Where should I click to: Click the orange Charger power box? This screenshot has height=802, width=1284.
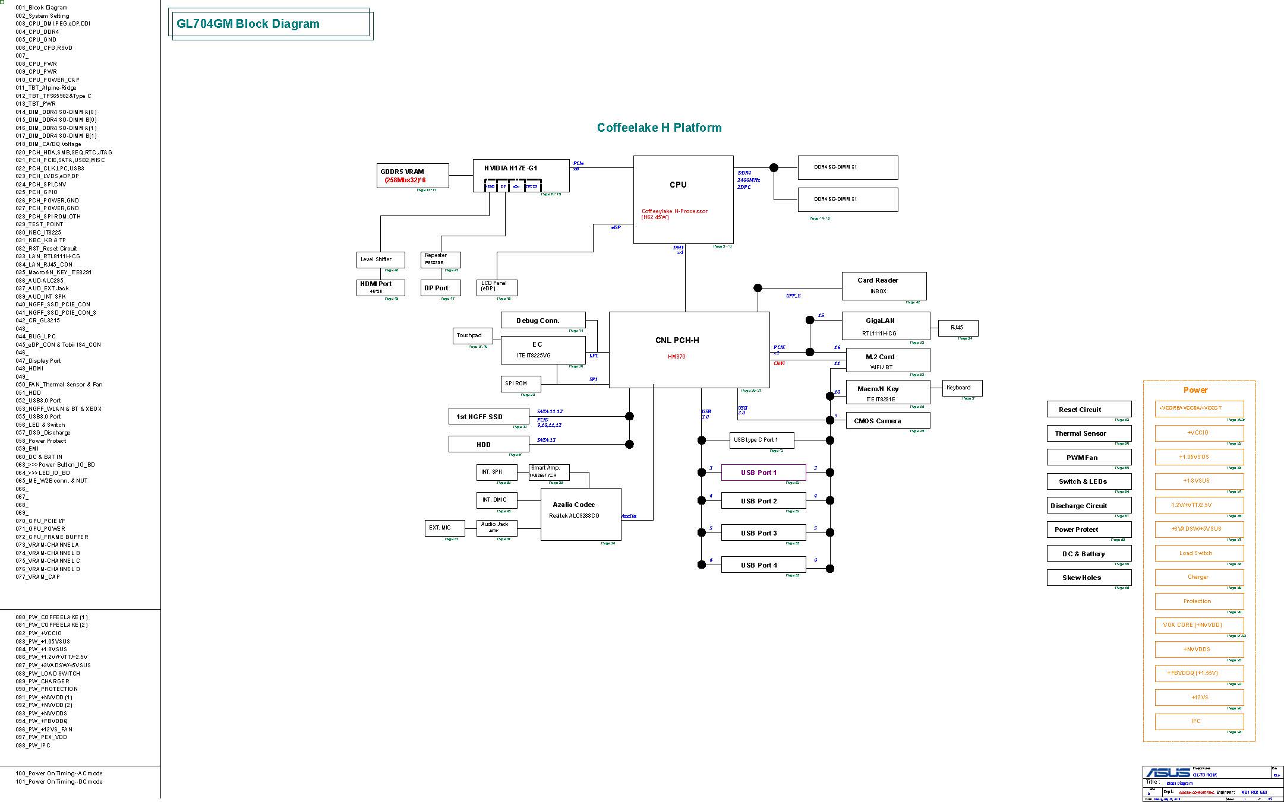pos(1198,577)
